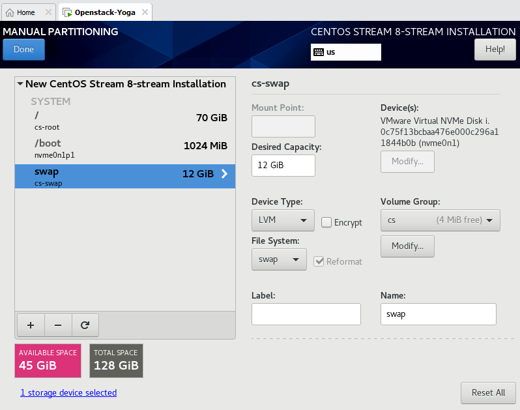The image size is (520, 410).
Task: Toggle the Reformat checkbox
Action: (319, 261)
